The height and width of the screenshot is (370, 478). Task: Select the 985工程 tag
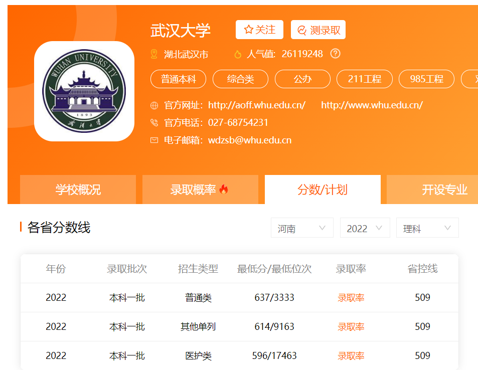426,79
